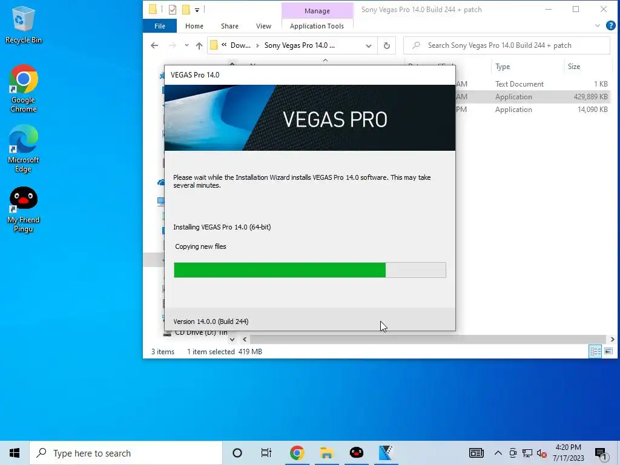620x465 pixels.
Task: Expand the Explorer ribbon chevron
Action: [x=598, y=25]
